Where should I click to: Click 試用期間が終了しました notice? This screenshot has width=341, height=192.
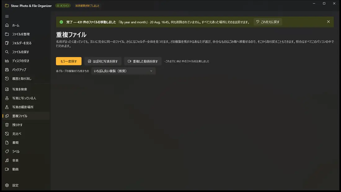tap(87, 6)
